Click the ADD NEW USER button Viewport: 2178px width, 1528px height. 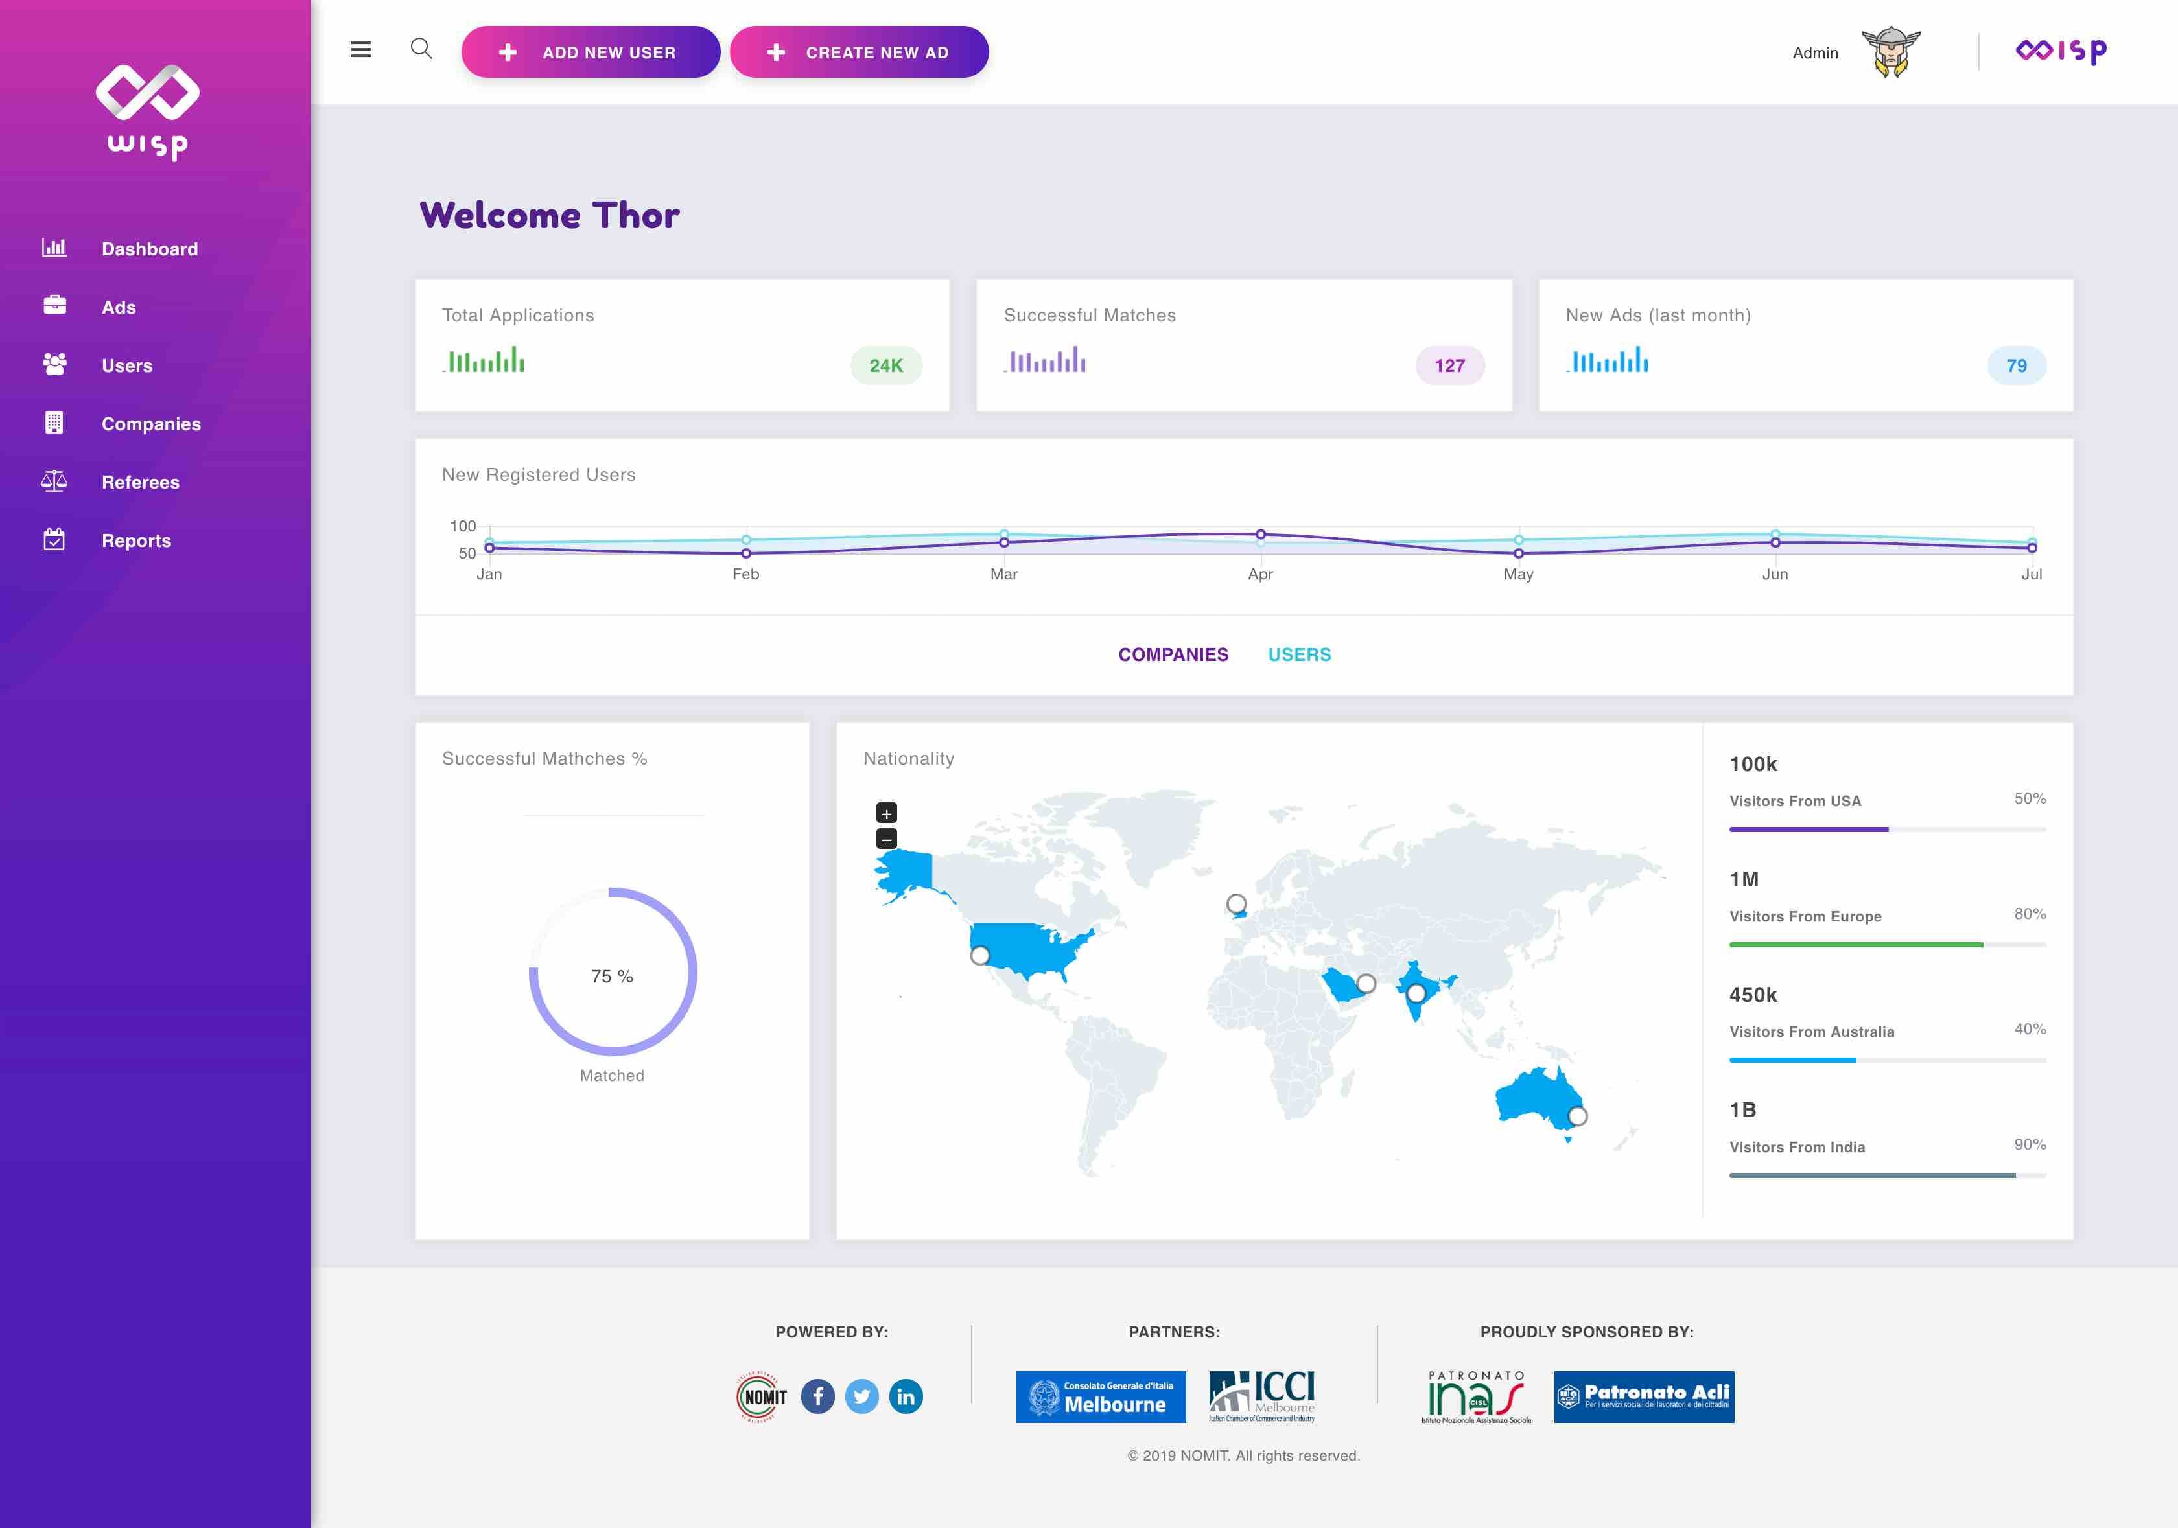[x=590, y=52]
